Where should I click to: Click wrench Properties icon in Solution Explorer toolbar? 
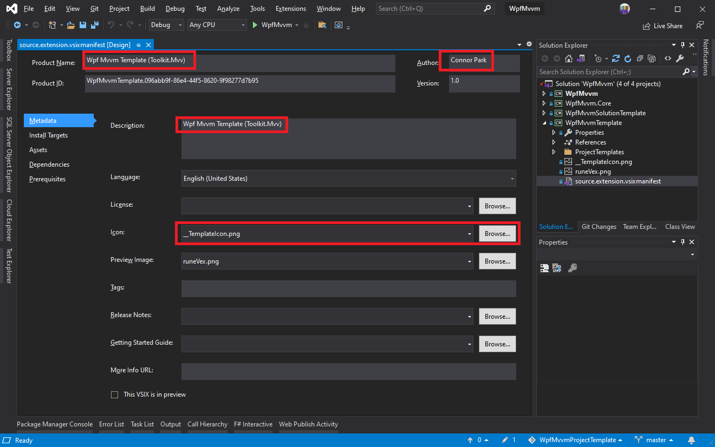(x=680, y=58)
